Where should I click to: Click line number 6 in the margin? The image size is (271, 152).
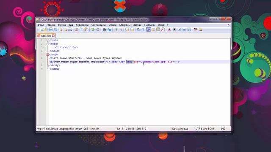point(41,58)
